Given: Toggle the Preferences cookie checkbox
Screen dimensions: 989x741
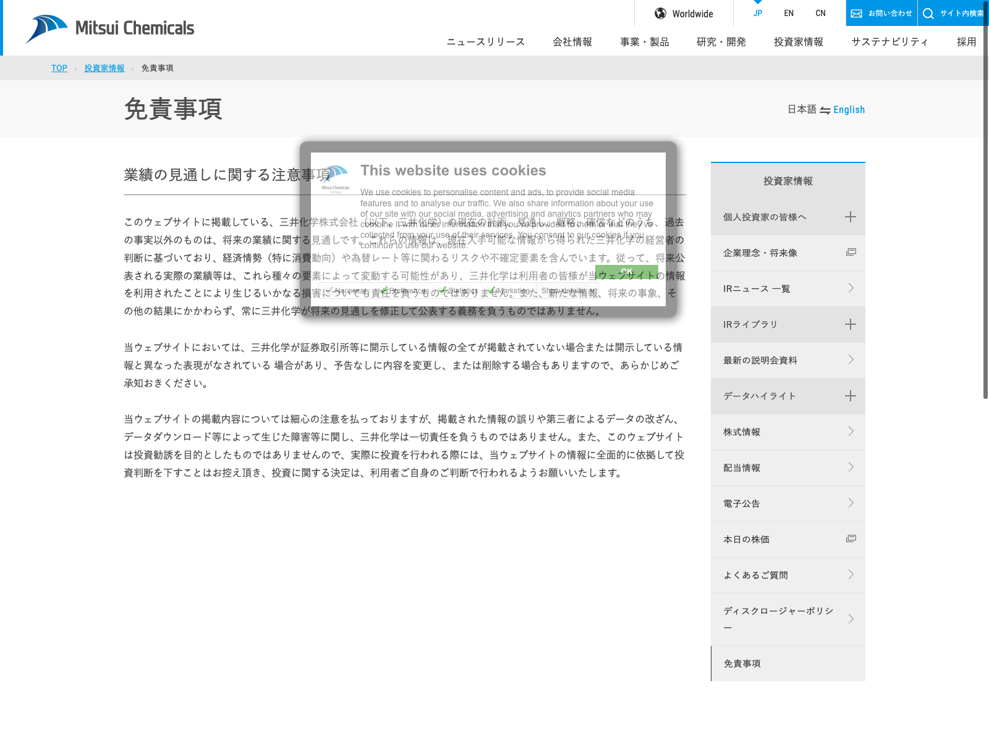Looking at the screenshot, I should 384,290.
